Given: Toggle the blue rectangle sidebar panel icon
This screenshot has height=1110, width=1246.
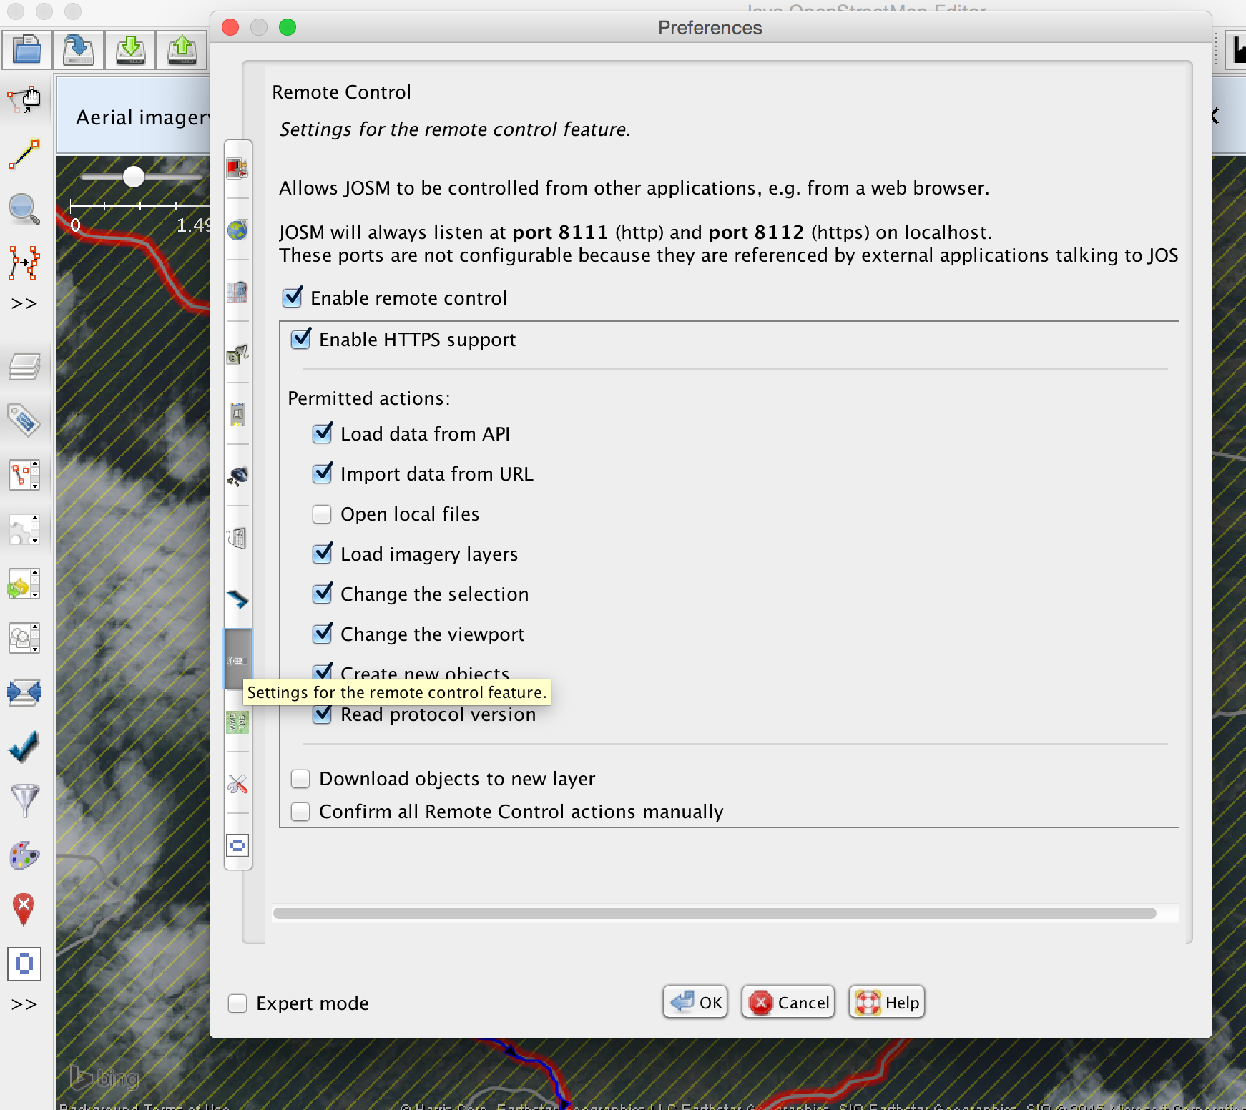Looking at the screenshot, I should [x=24, y=964].
